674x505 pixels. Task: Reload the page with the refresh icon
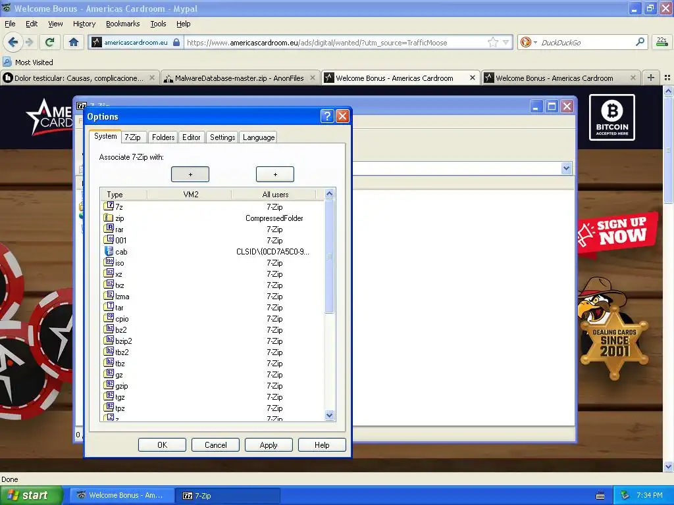click(50, 42)
